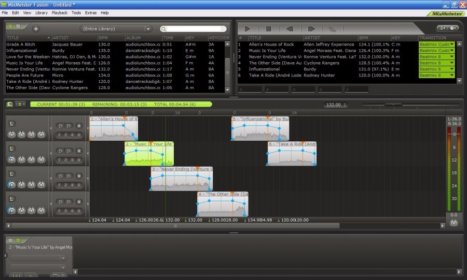Viewport: 467px width, 280px height.
Task: Click bottom panel's second list view icon
Action: [18, 240]
